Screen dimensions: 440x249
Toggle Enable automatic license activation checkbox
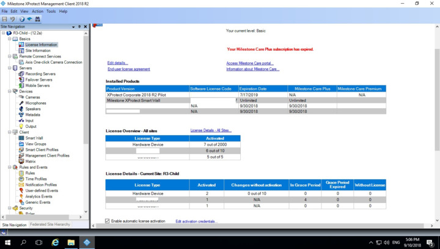(108, 221)
